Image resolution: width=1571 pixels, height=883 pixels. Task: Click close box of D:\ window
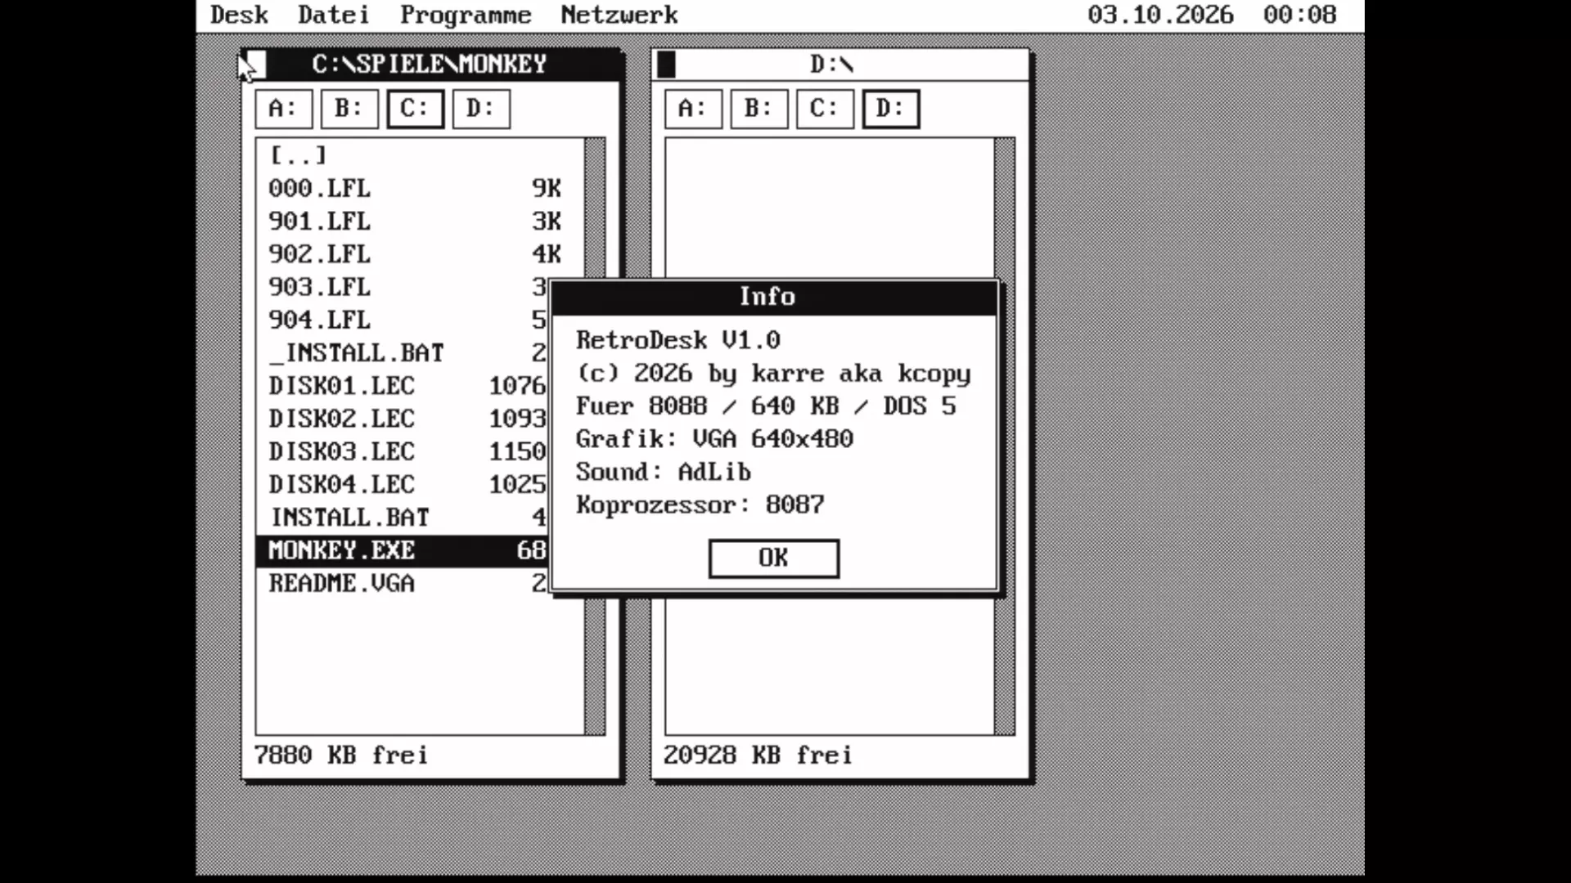tap(667, 65)
